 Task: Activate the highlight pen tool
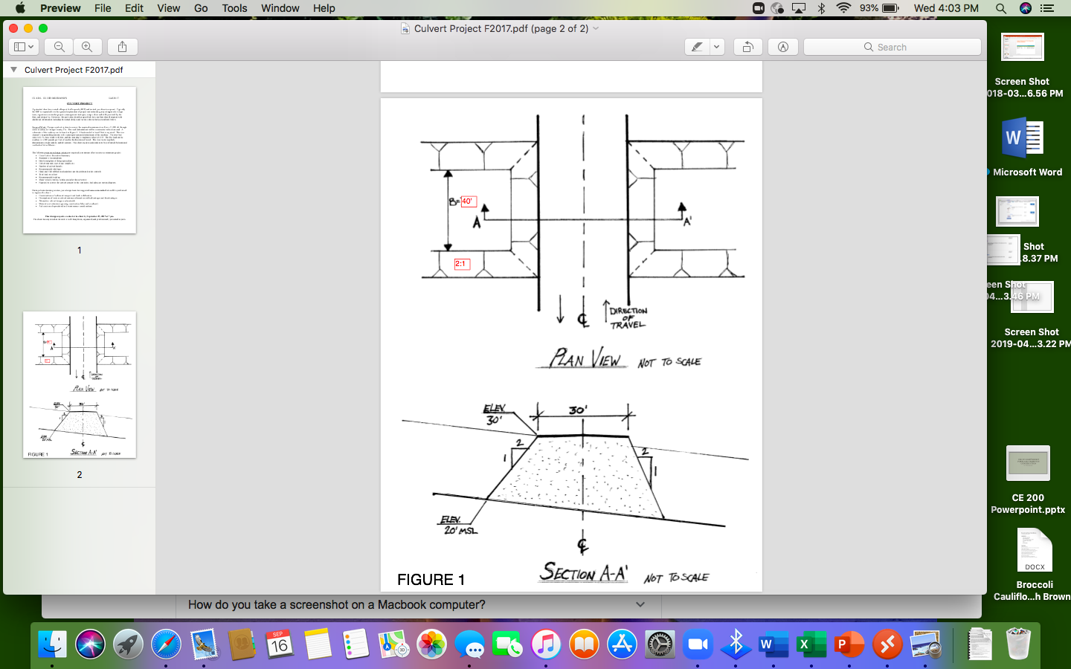[697, 47]
